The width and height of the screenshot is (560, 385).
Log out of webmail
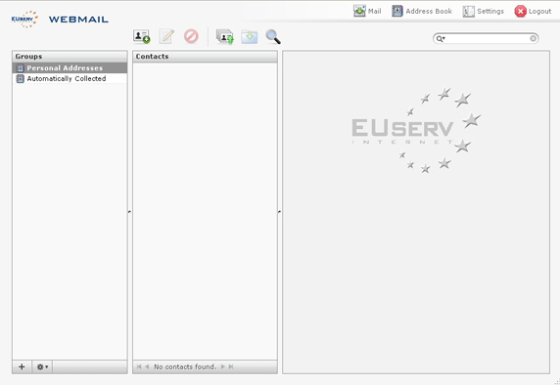pos(533,11)
